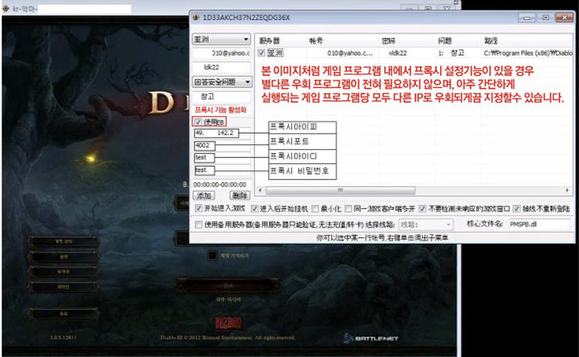579x357 pixels.
Task: Click the 계정 관리 button in Diablo window
Action: pyautogui.click(x=64, y=242)
